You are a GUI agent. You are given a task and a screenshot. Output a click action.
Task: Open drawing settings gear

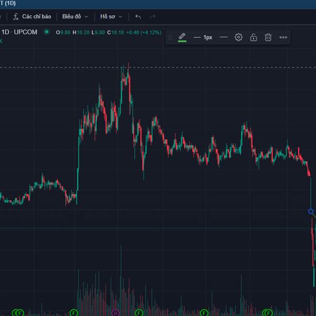(x=239, y=37)
